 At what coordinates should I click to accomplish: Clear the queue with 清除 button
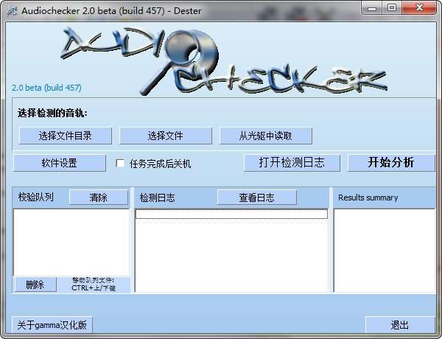99,198
